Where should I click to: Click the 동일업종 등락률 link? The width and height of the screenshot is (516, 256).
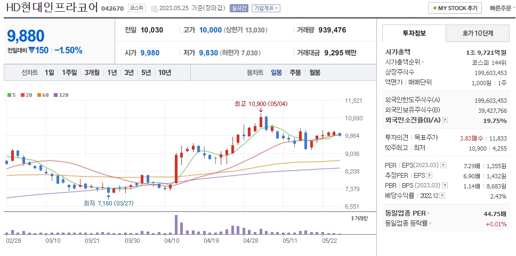pyautogui.click(x=406, y=224)
